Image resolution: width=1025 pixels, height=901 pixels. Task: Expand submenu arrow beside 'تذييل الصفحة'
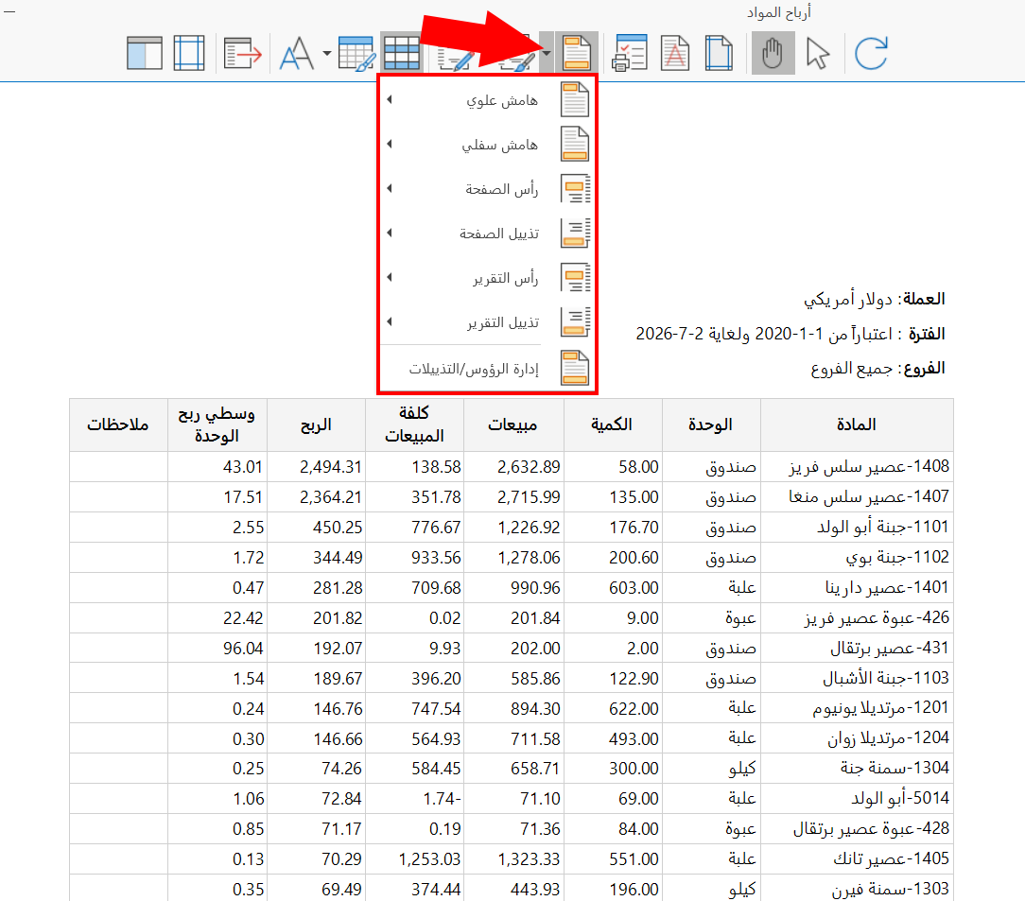tap(390, 233)
